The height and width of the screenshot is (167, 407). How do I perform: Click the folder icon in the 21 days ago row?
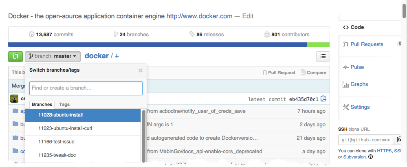[x=15, y=137]
